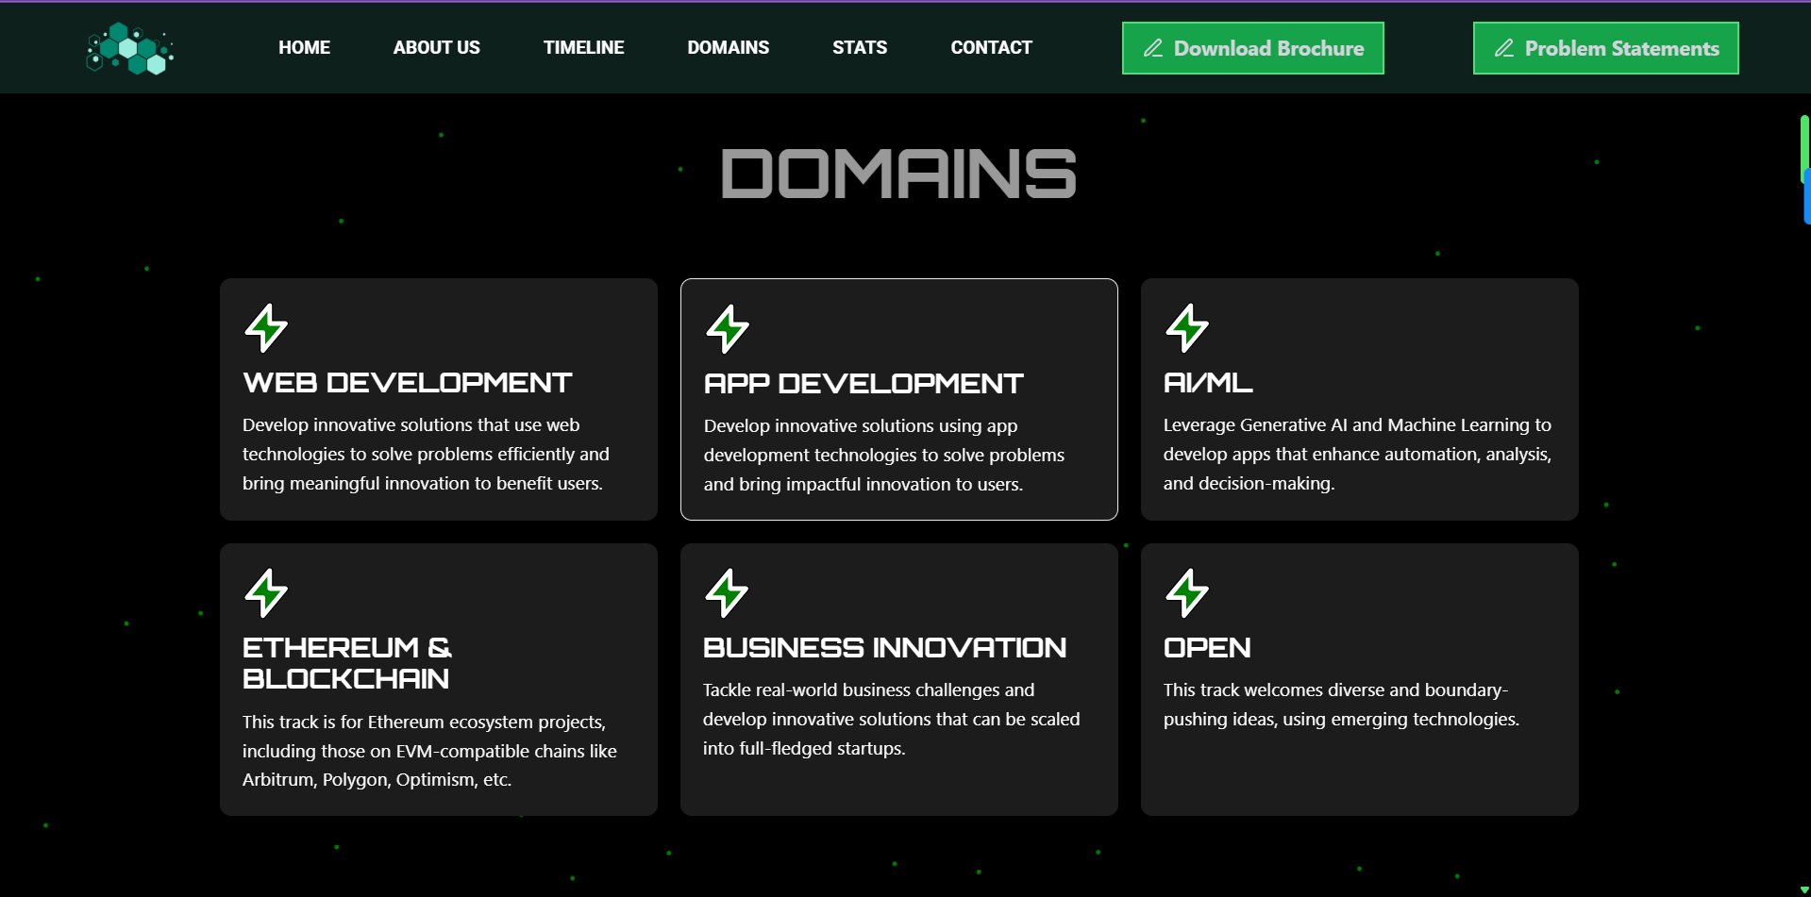Viewport: 1811px width, 897px height.
Task: Select Domains in the navigation bar
Action: (728, 47)
